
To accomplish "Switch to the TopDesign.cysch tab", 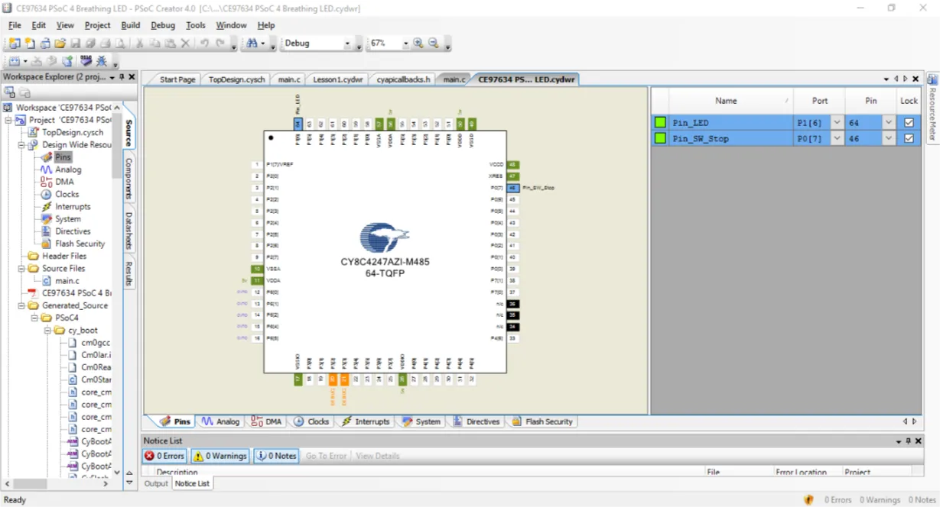I will pyautogui.click(x=236, y=79).
